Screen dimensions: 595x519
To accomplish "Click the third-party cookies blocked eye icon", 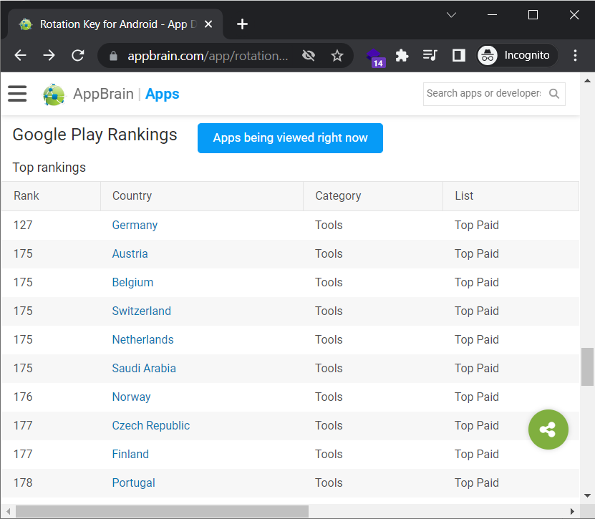I will coord(309,56).
